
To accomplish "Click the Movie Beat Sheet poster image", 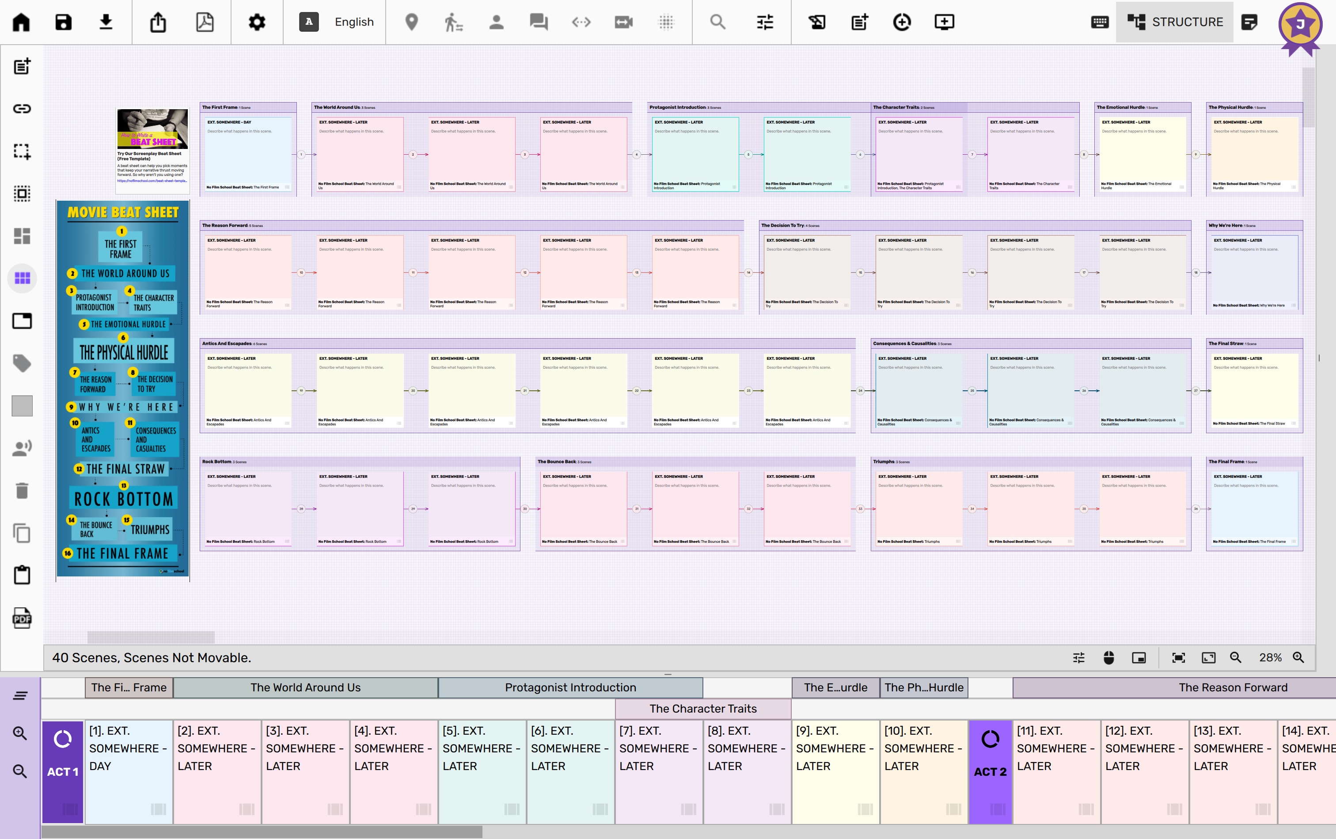I will click(x=122, y=389).
